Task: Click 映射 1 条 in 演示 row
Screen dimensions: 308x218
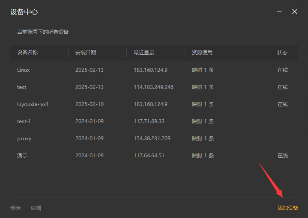Action: pyautogui.click(x=203, y=156)
